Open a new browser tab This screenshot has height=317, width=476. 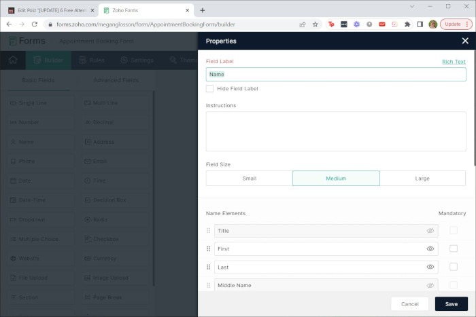coord(202,10)
